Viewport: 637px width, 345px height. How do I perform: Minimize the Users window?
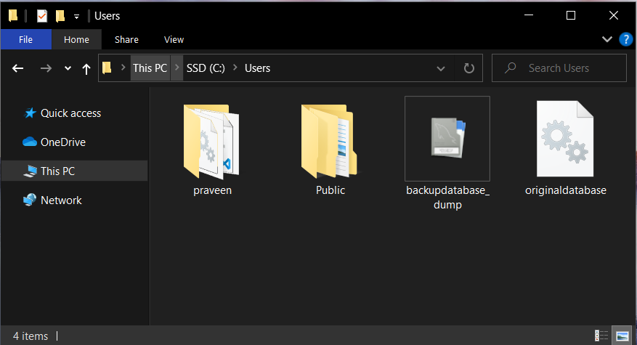pyautogui.click(x=529, y=15)
